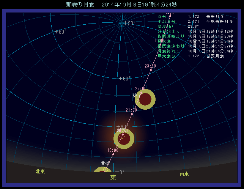
Task: Select the 半影食分 penumbral magnitude row
Action: [x=190, y=22]
